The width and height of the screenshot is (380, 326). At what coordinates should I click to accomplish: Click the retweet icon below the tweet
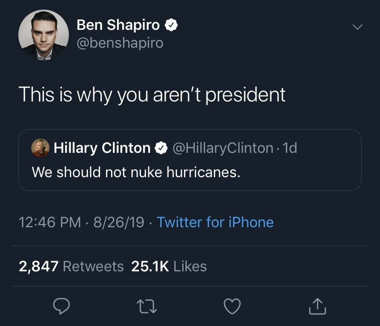(146, 306)
